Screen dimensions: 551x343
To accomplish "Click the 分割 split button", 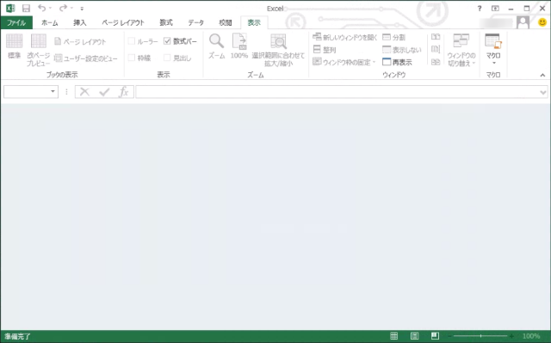I will click(x=394, y=37).
